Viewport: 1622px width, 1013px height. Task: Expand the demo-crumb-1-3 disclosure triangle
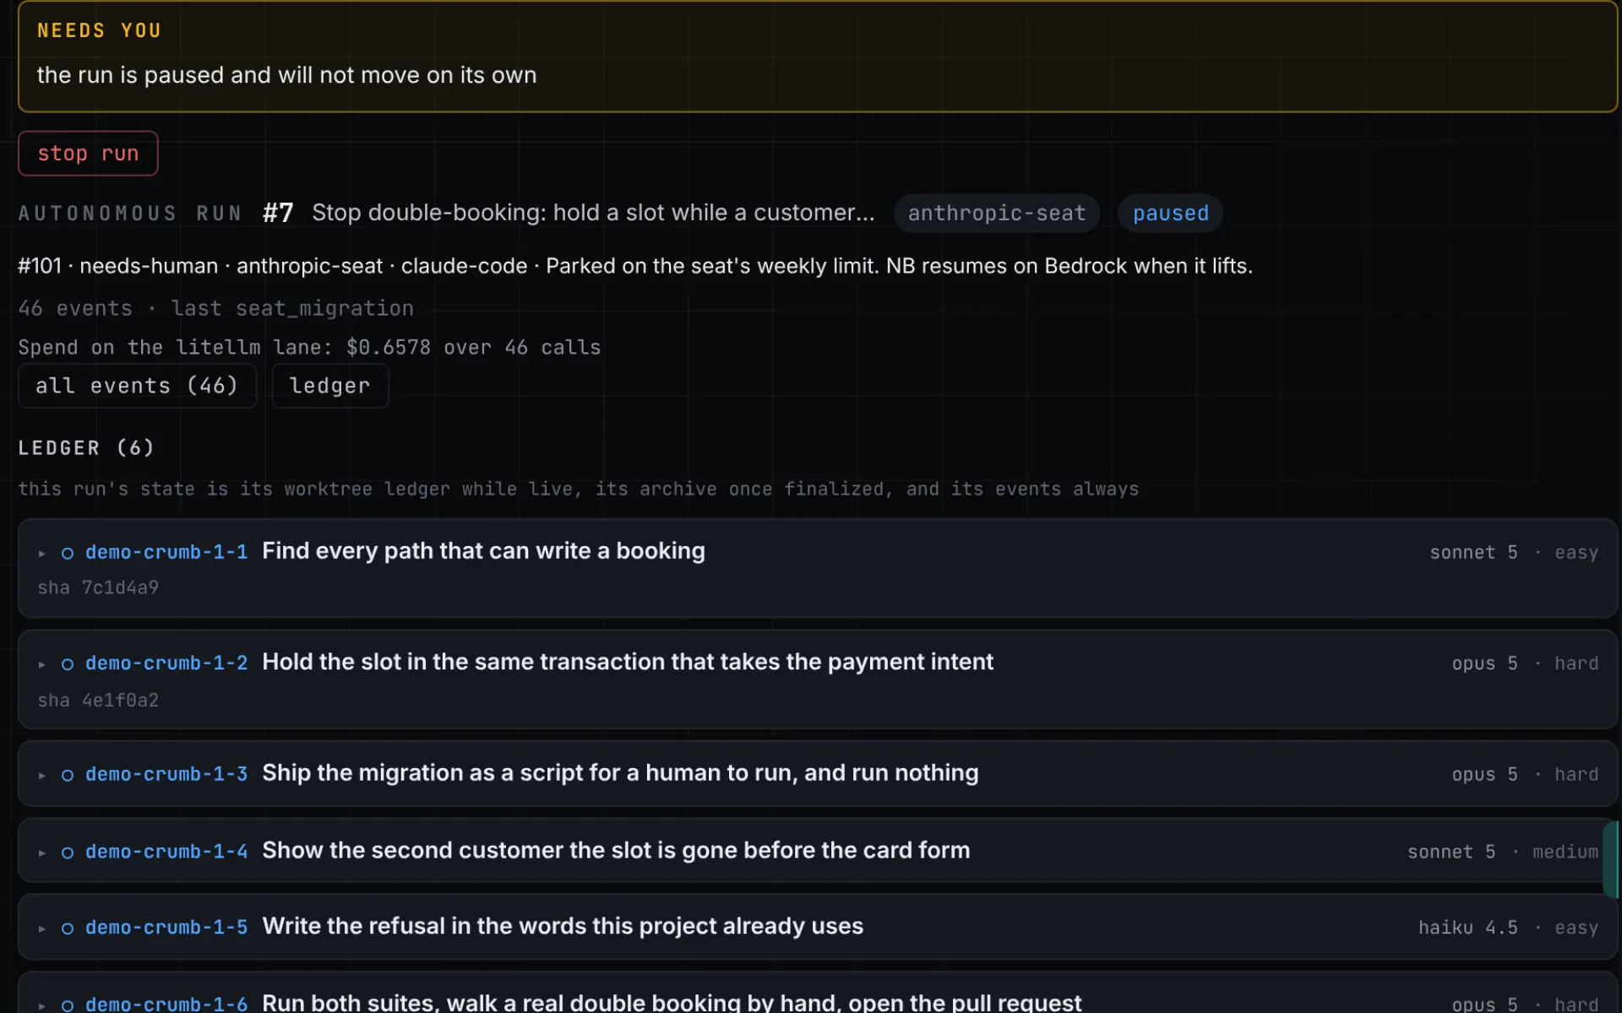click(41, 775)
